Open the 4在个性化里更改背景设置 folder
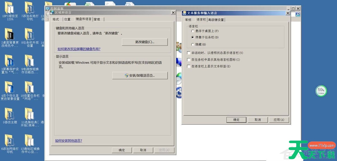This screenshot has height=161, width=337. pyautogui.click(x=10, y=91)
